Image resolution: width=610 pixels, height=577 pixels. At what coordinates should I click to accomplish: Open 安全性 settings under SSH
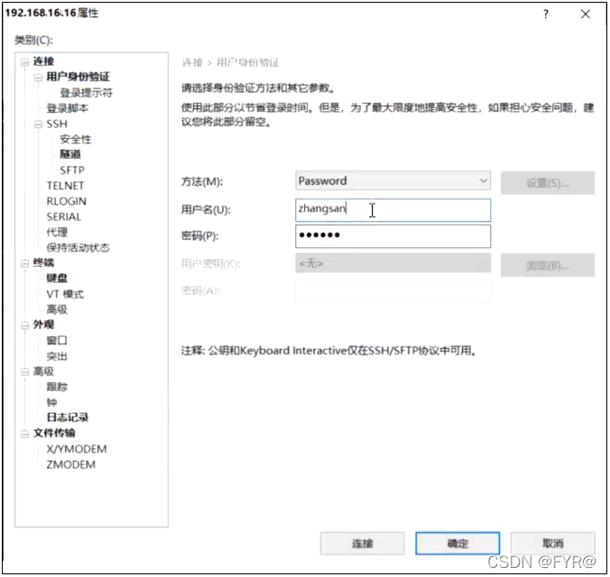click(76, 139)
